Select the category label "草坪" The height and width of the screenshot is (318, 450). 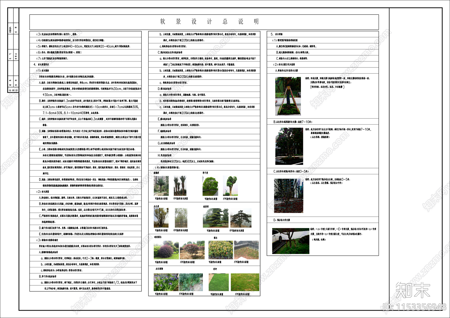tap(215, 269)
